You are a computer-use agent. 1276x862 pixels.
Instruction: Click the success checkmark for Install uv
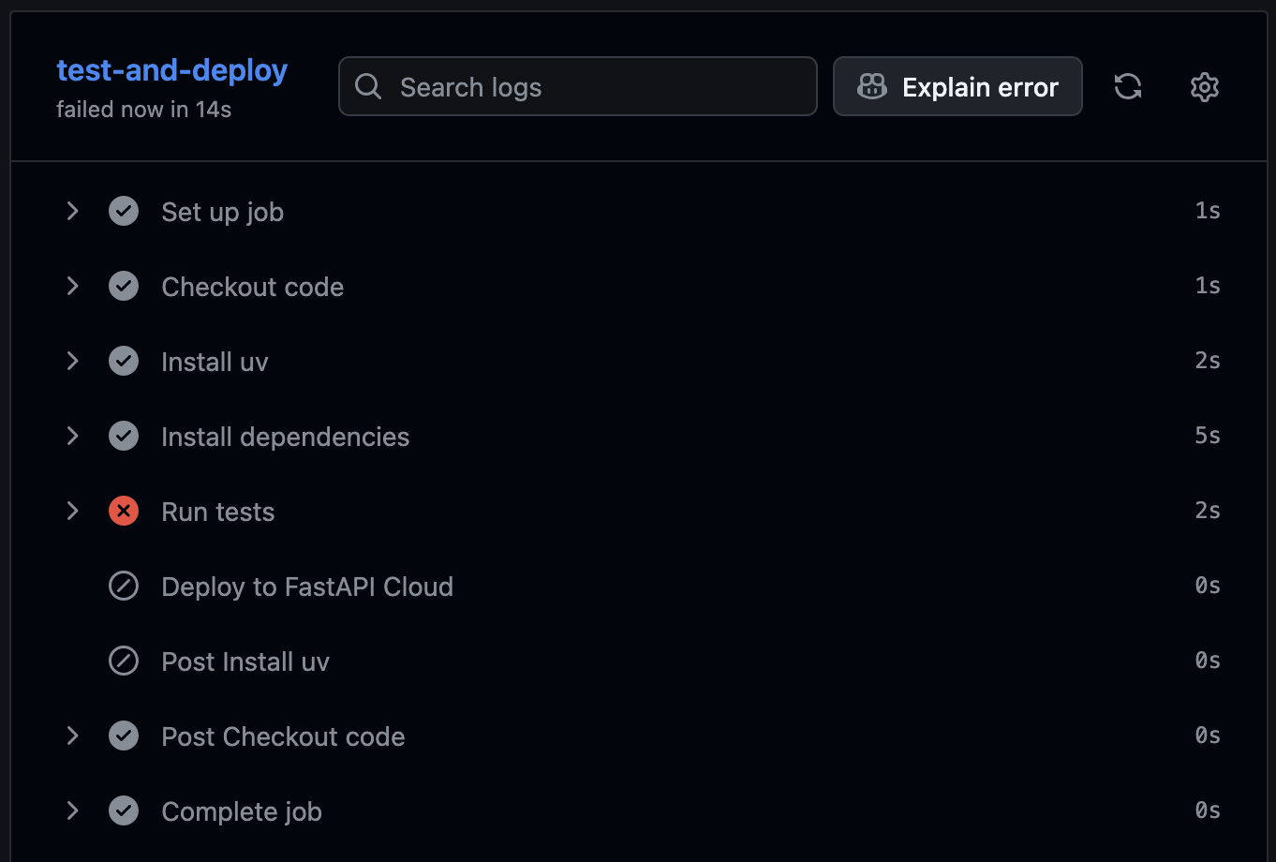[x=124, y=362]
